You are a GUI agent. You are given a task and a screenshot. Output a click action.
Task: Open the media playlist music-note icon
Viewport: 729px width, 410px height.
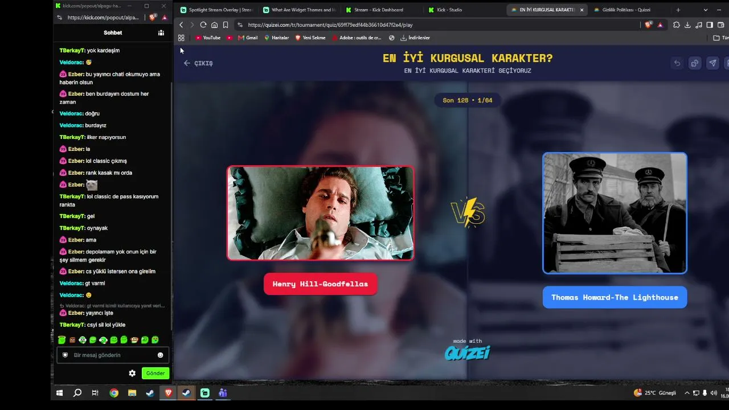pos(699,25)
